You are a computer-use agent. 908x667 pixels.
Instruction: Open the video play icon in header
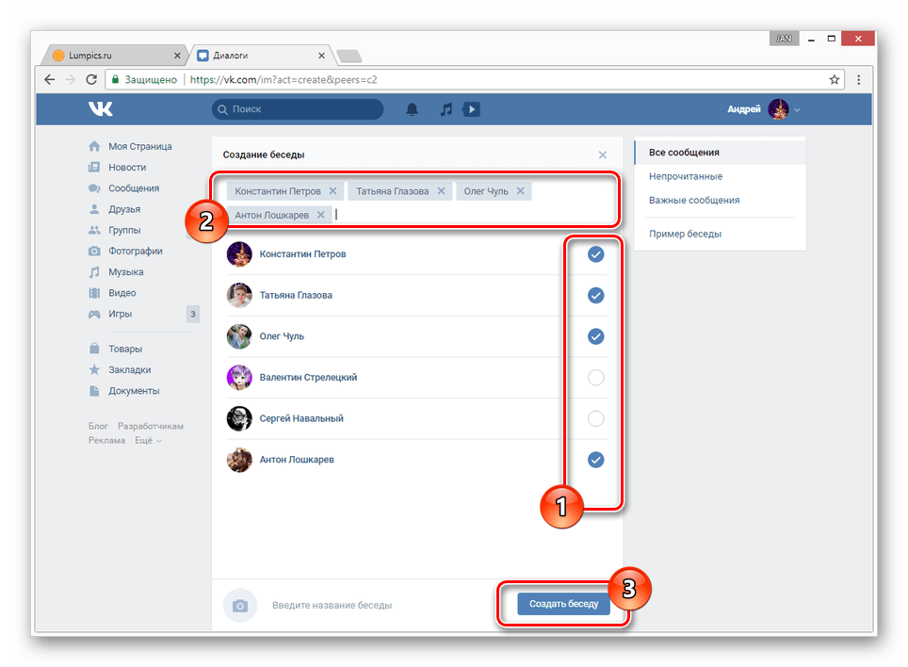click(x=471, y=109)
